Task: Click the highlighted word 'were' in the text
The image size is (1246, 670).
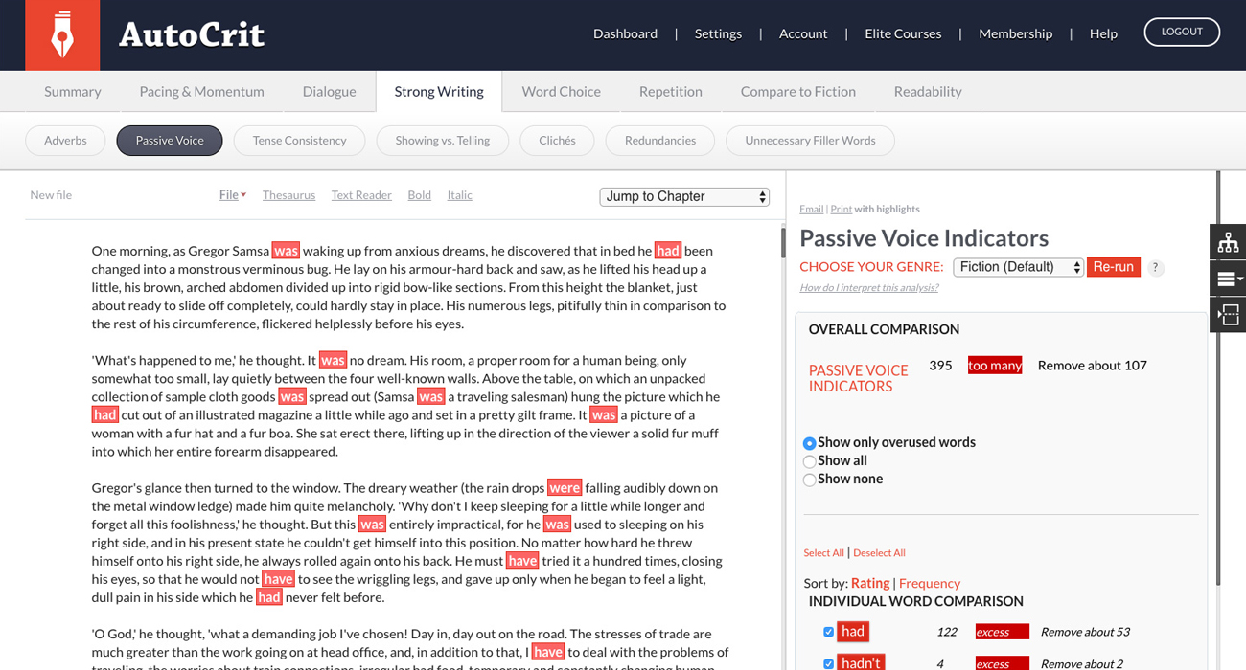Action: 565,487
